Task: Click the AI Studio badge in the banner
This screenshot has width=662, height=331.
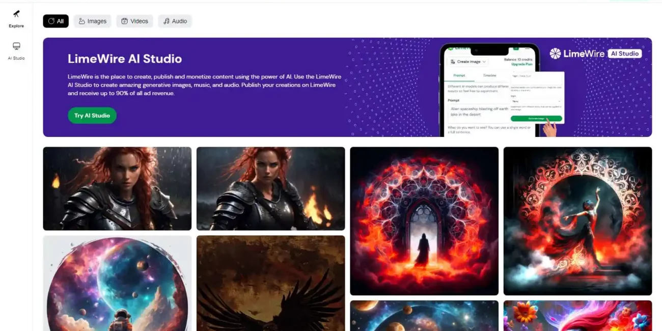Action: click(624, 53)
